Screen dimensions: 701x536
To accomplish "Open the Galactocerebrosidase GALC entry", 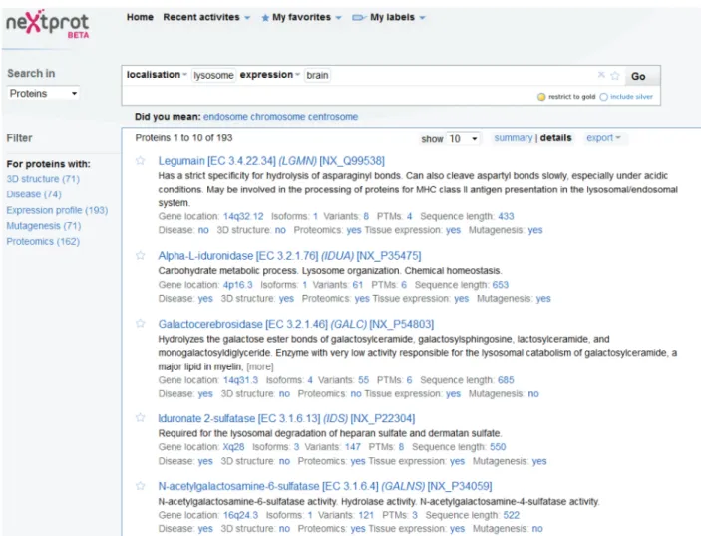I will (295, 324).
